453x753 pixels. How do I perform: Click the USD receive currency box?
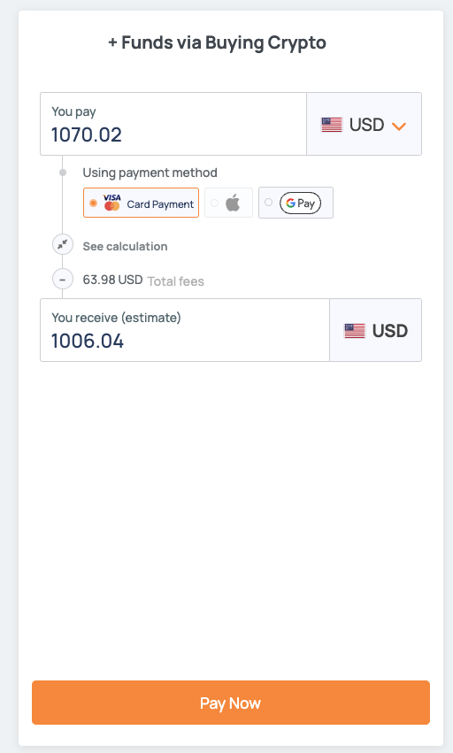pyautogui.click(x=376, y=330)
